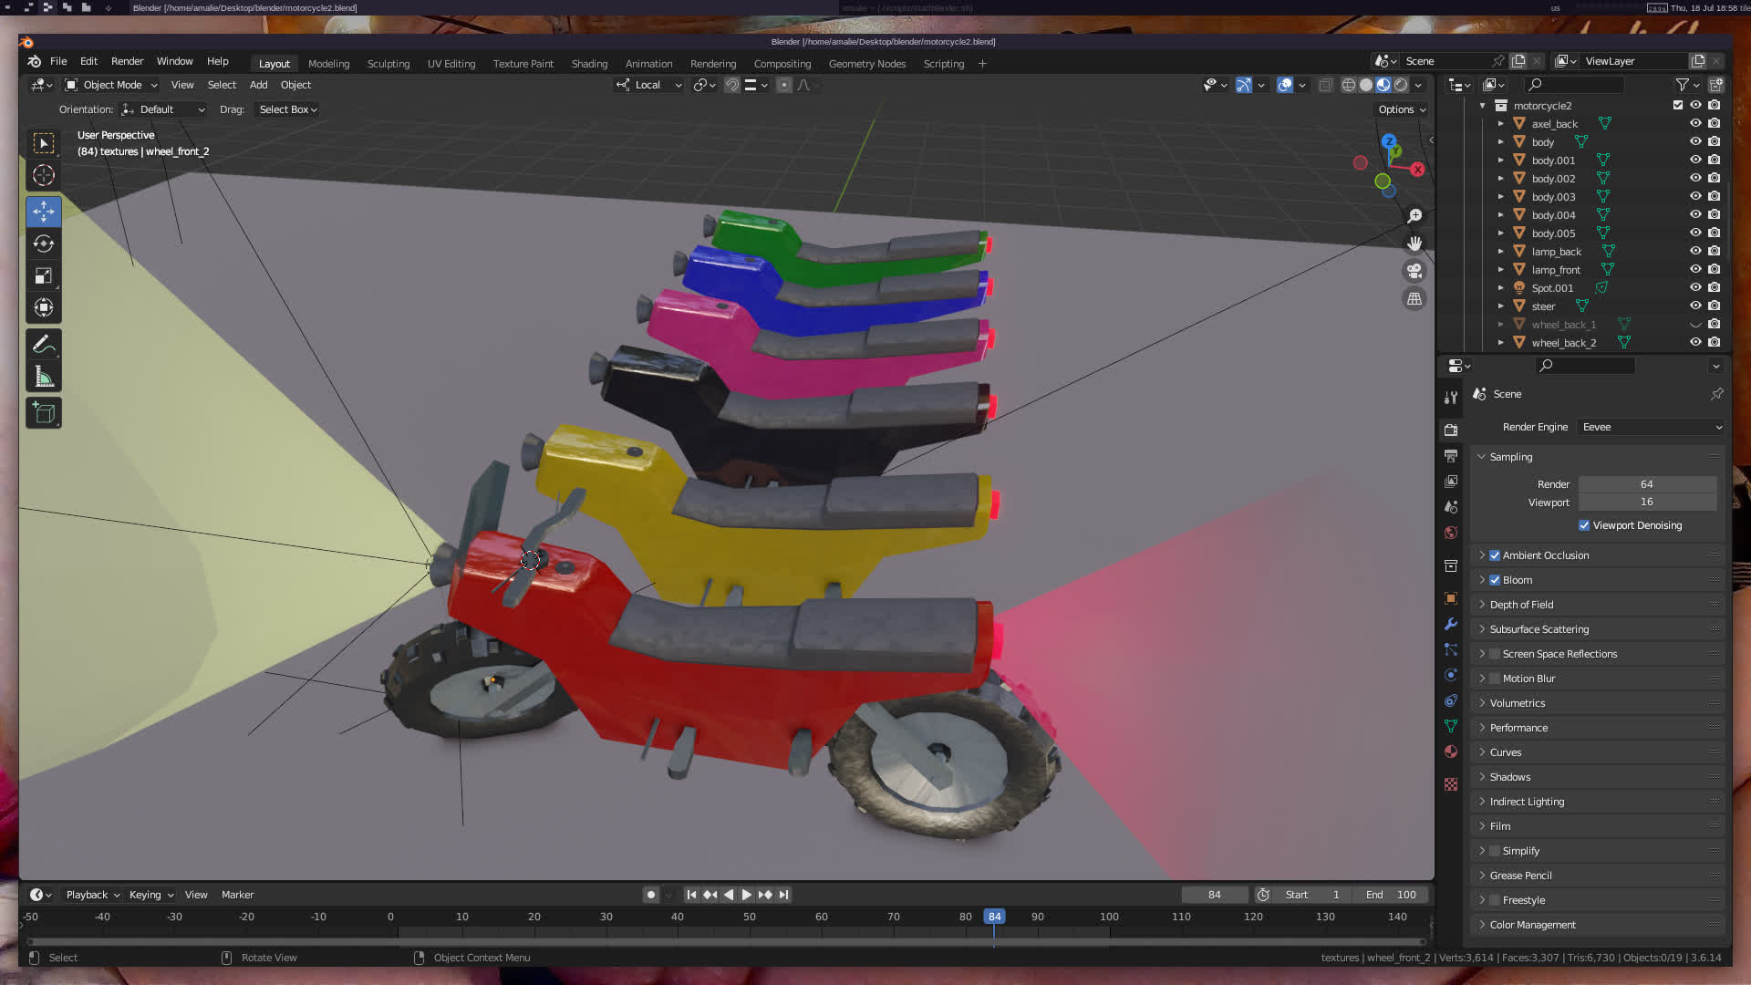This screenshot has width=1751, height=985.
Task: Expand the Shadows panel
Action: point(1509,777)
